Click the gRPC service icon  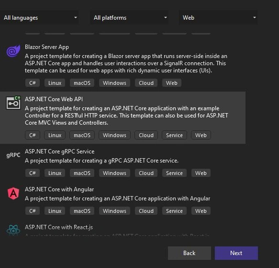(x=13, y=155)
